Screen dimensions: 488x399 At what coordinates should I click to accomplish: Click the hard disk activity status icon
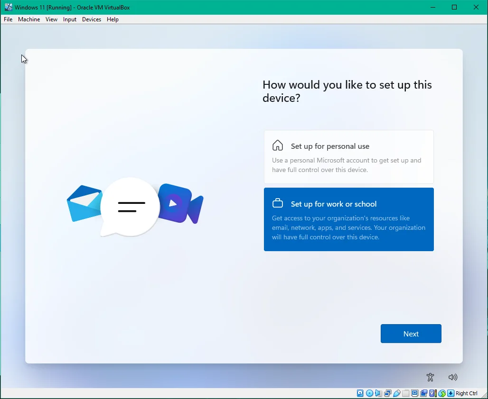(360, 393)
